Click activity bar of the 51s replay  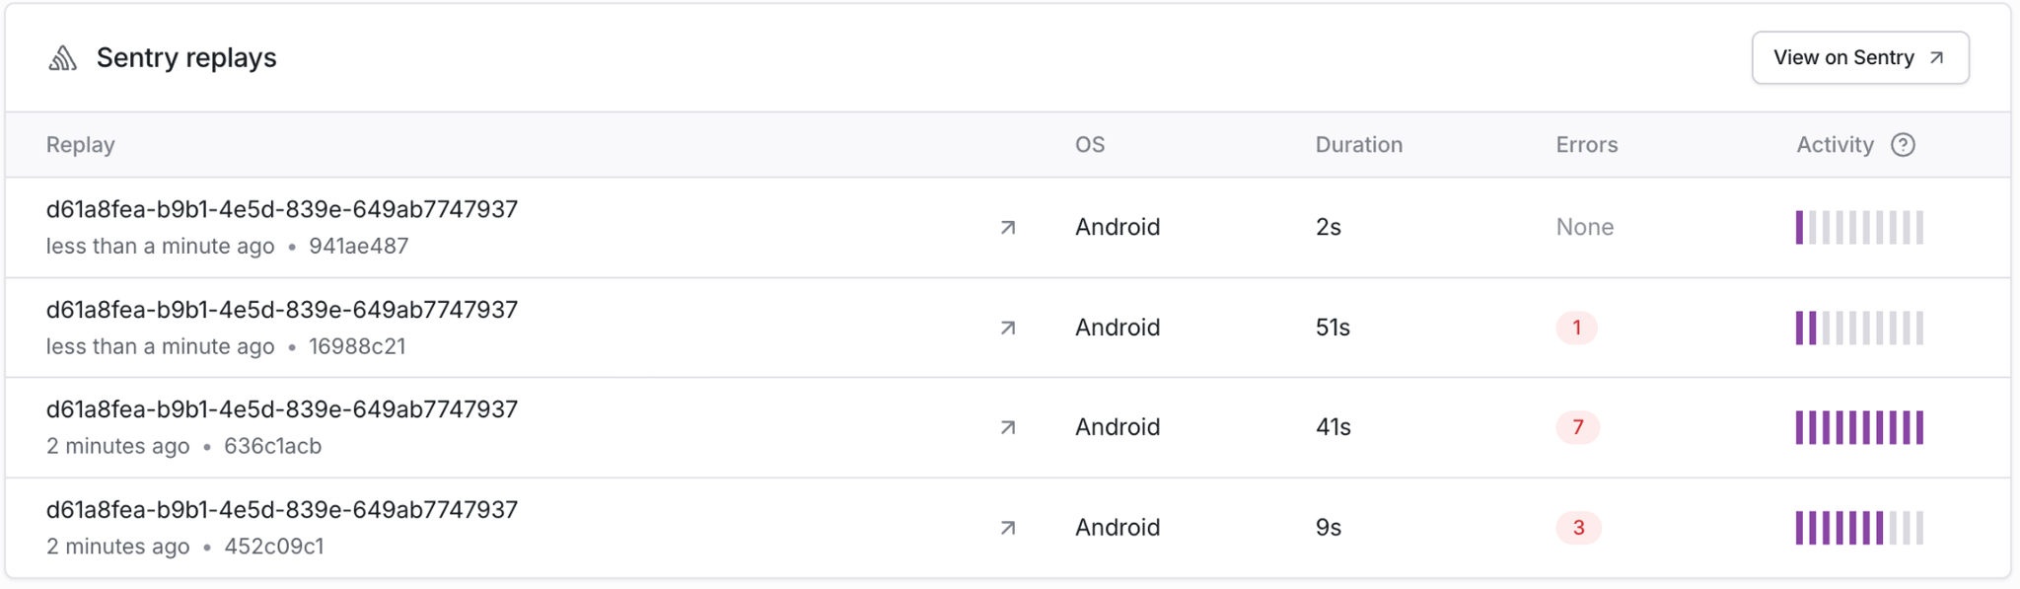[x=1859, y=328]
